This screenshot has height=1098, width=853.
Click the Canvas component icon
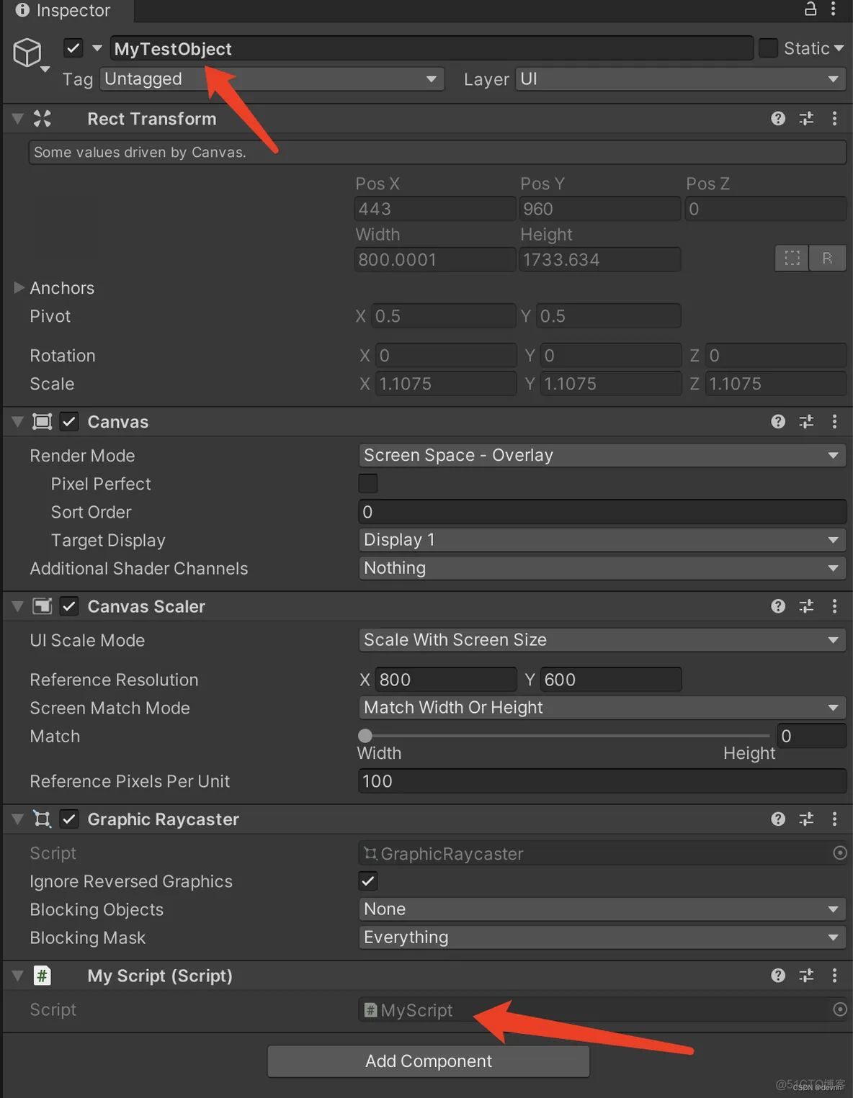coord(43,421)
